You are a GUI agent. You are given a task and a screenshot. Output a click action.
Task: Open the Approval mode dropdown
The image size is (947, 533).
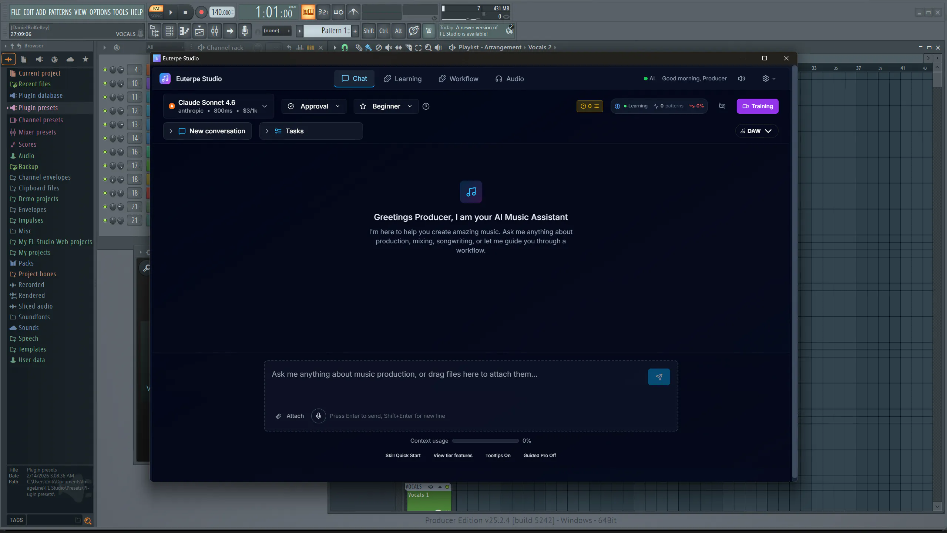click(314, 106)
